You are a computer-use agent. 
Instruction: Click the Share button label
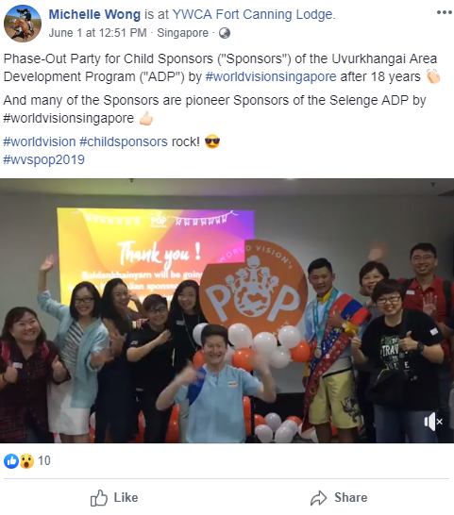[351, 498]
